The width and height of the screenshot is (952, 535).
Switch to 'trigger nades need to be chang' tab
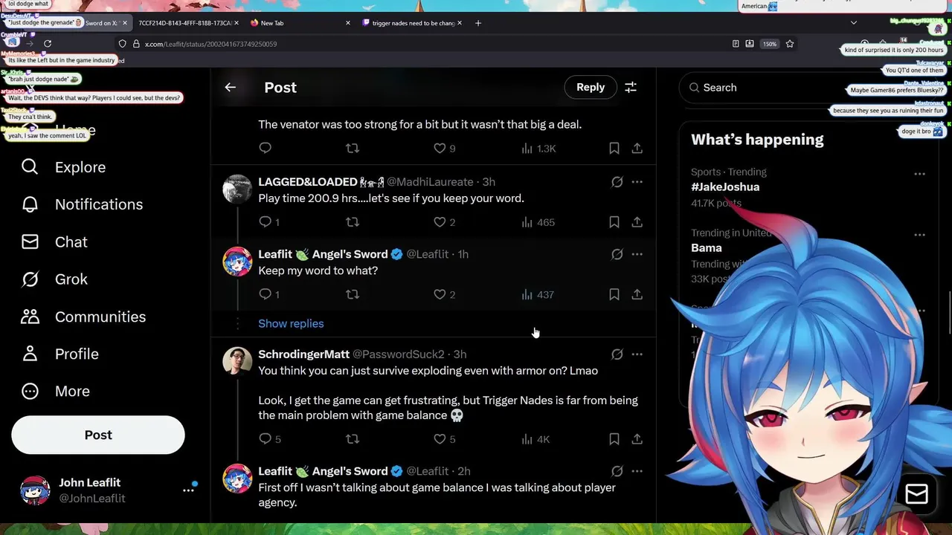tap(413, 23)
